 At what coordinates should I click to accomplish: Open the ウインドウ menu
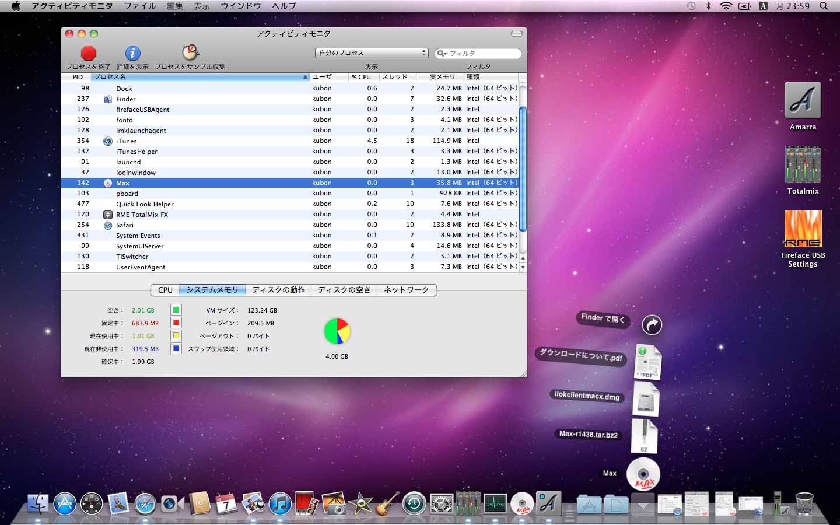pyautogui.click(x=241, y=6)
